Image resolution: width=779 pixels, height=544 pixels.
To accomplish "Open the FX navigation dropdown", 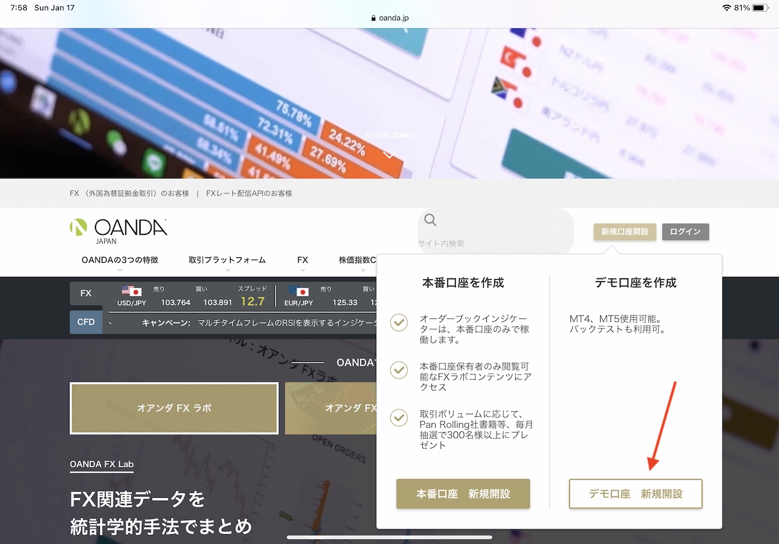I will tap(302, 260).
